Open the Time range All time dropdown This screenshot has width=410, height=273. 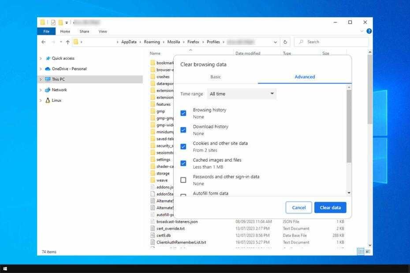pos(241,93)
